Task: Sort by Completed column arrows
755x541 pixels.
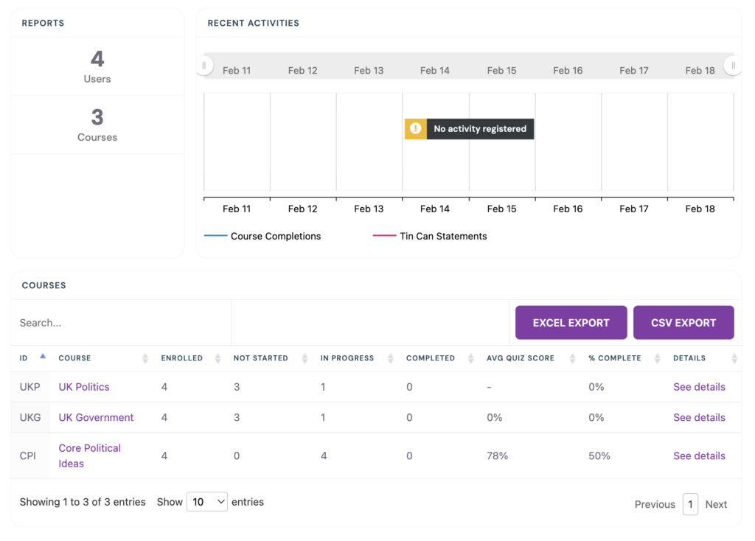Action: coord(471,358)
